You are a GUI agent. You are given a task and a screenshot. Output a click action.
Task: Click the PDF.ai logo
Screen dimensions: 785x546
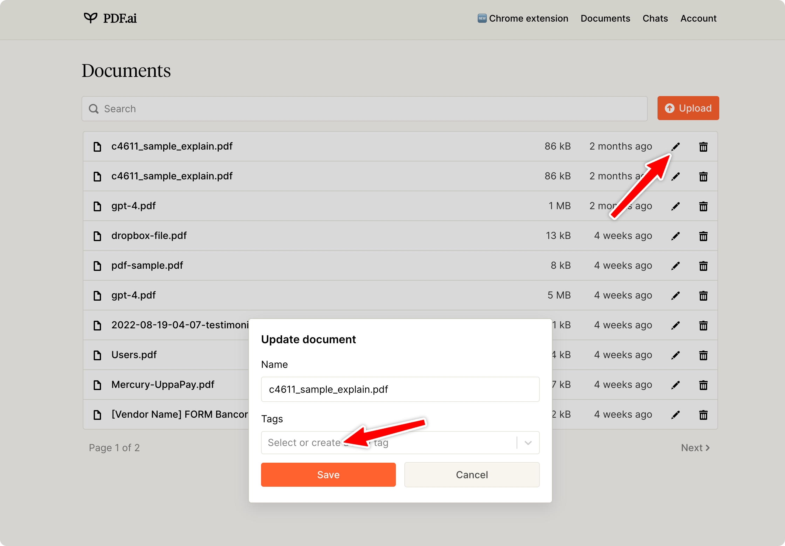click(x=110, y=18)
